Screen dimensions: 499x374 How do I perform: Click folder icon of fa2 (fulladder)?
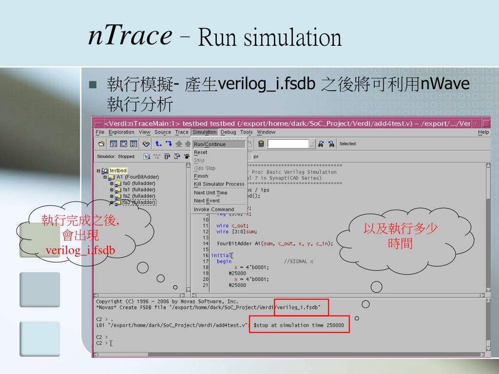pos(118,196)
